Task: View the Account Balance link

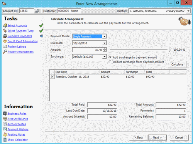Action: (18, 119)
